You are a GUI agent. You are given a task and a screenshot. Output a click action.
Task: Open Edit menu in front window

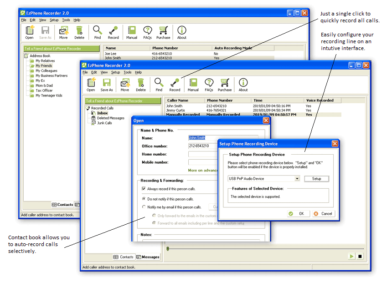click(94, 72)
